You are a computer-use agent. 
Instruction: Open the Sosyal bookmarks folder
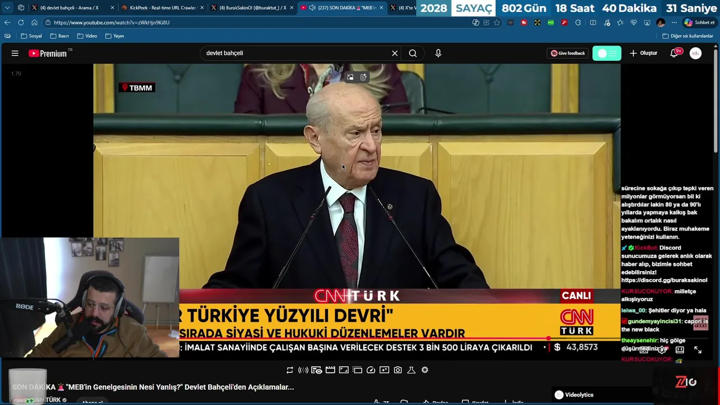tap(31, 36)
